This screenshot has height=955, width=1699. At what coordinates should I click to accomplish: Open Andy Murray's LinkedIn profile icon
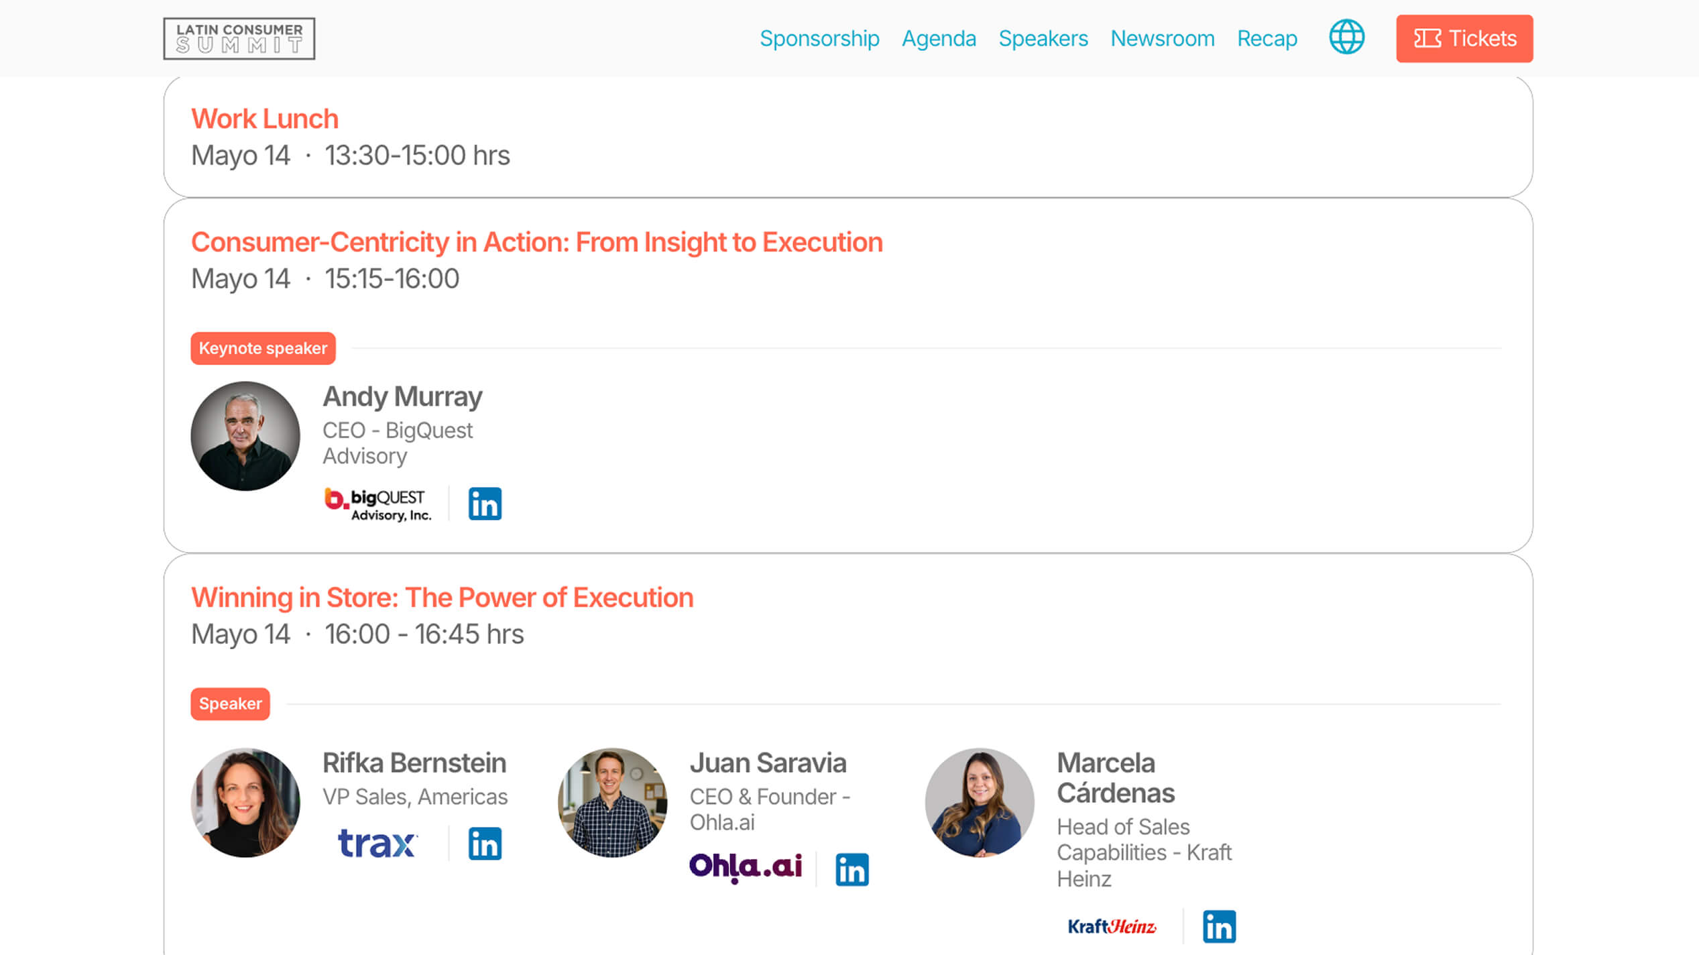pos(485,504)
